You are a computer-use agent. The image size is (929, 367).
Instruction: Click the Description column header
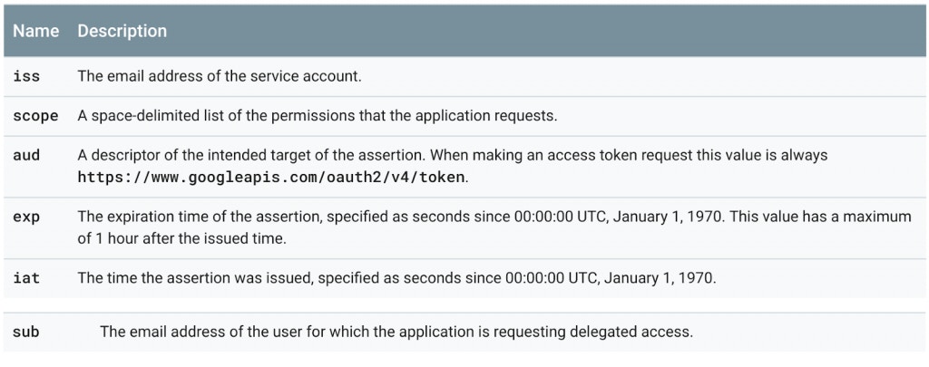click(x=122, y=31)
